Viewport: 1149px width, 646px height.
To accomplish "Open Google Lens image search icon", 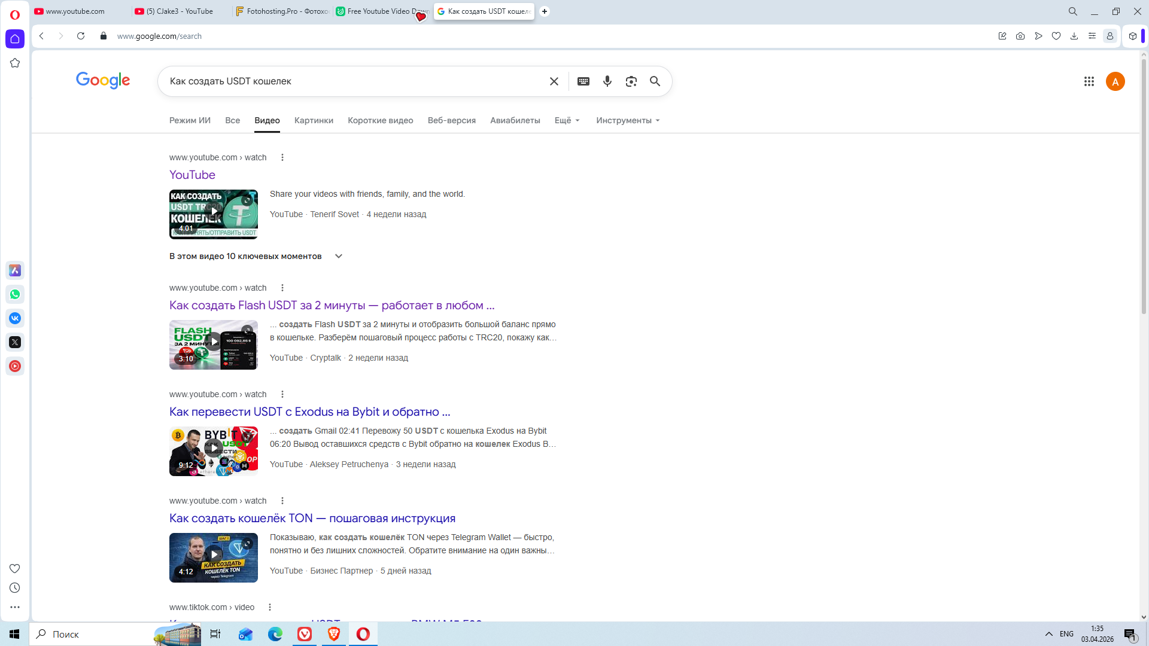I will click(x=631, y=81).
